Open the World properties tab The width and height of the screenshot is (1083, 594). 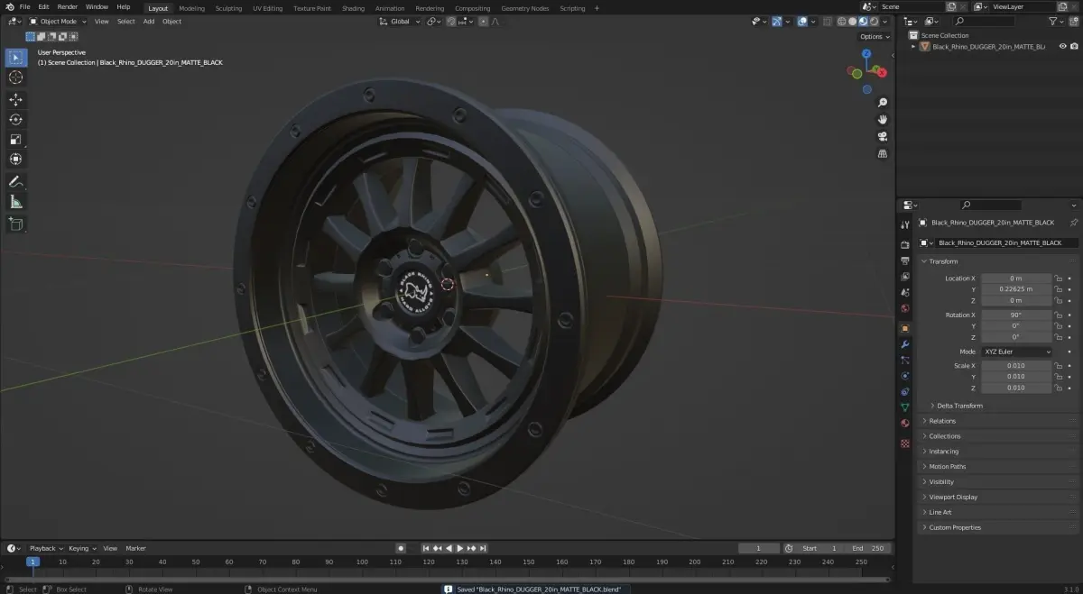905,309
